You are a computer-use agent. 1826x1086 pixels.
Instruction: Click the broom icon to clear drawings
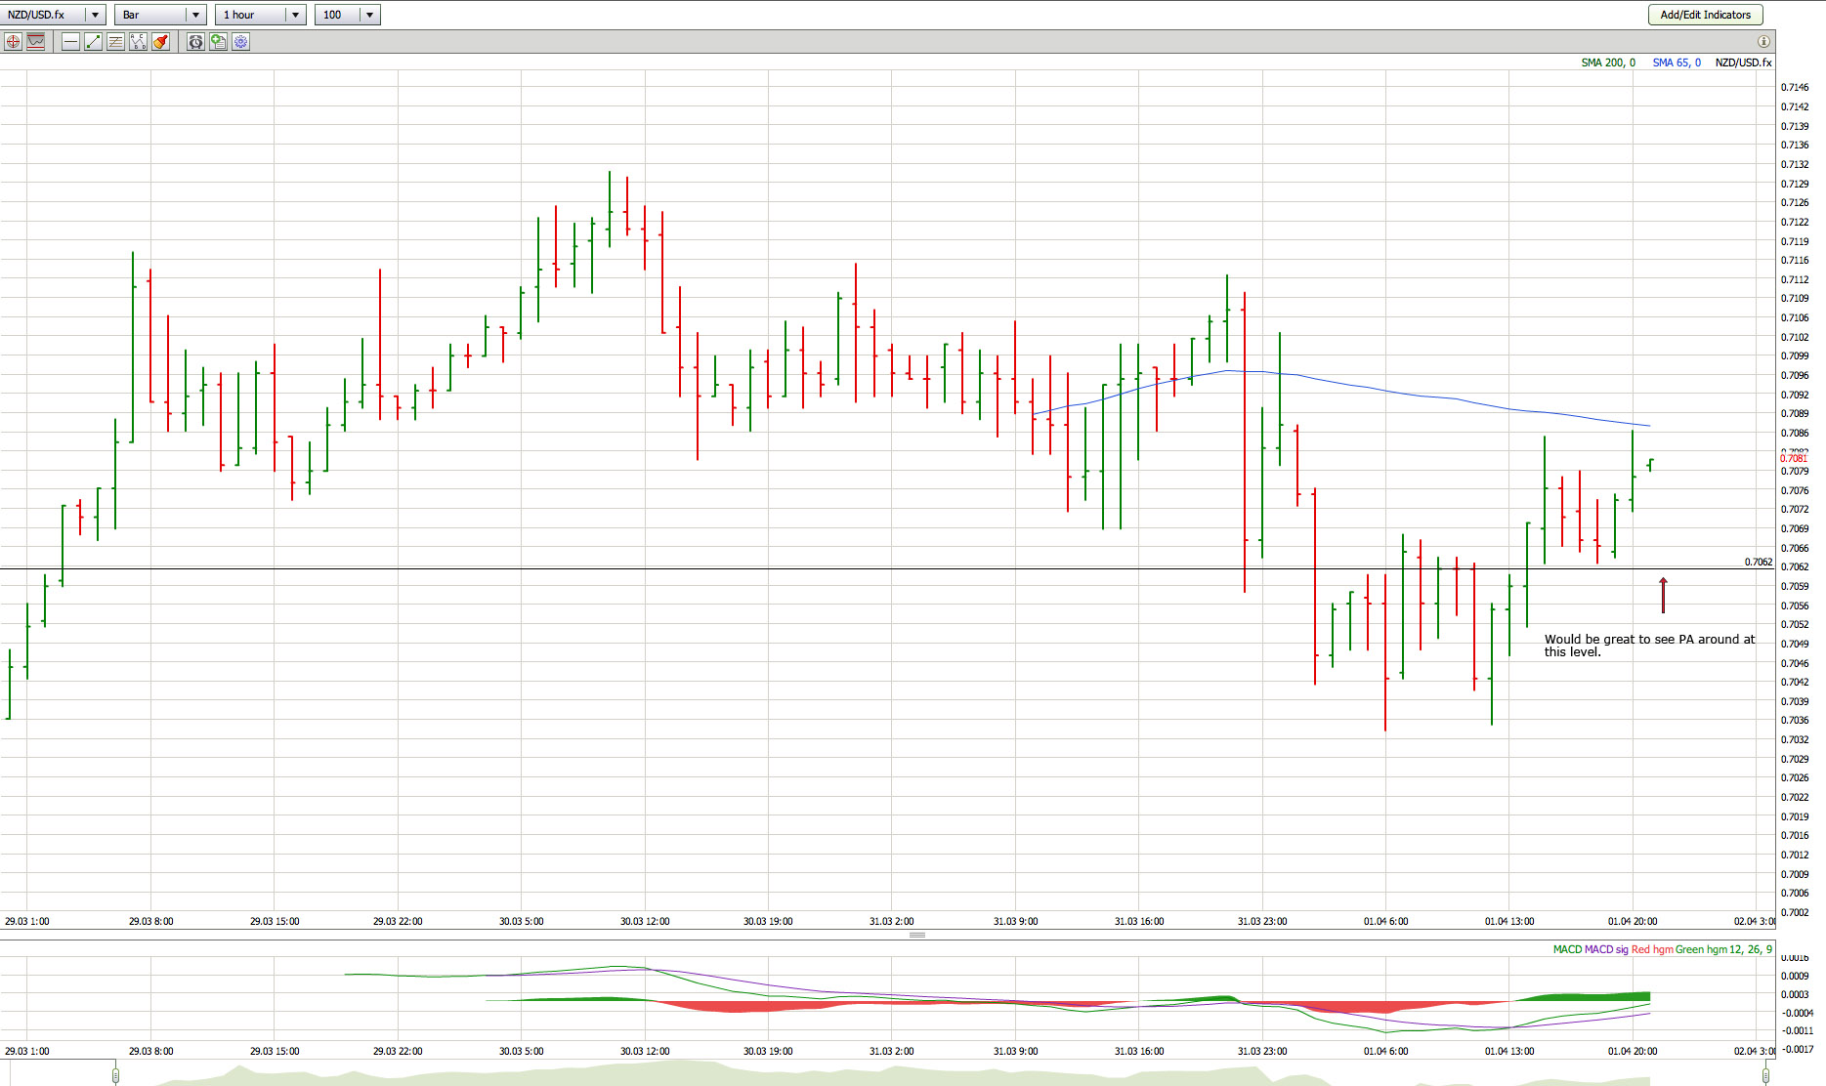pos(161,42)
